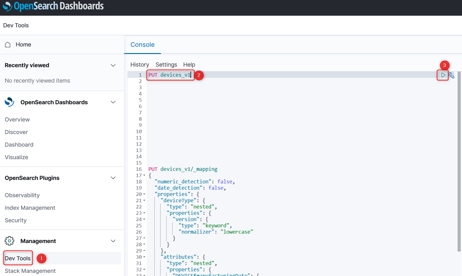Click the Management heading label

click(38, 241)
